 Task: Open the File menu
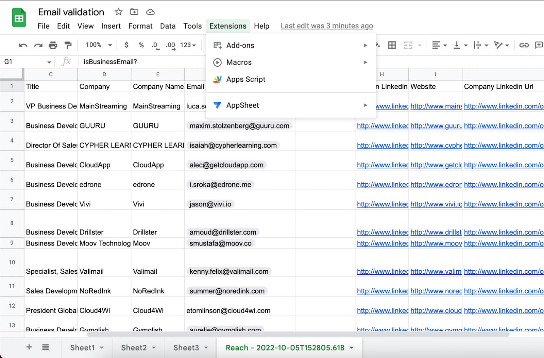(44, 26)
